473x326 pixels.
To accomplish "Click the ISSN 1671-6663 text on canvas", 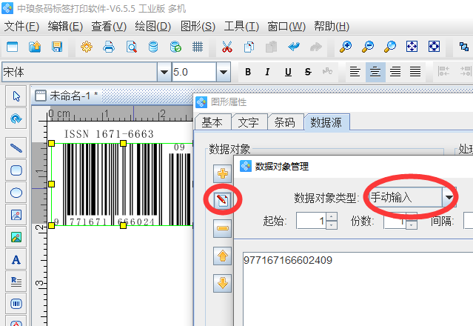I will coord(109,133).
